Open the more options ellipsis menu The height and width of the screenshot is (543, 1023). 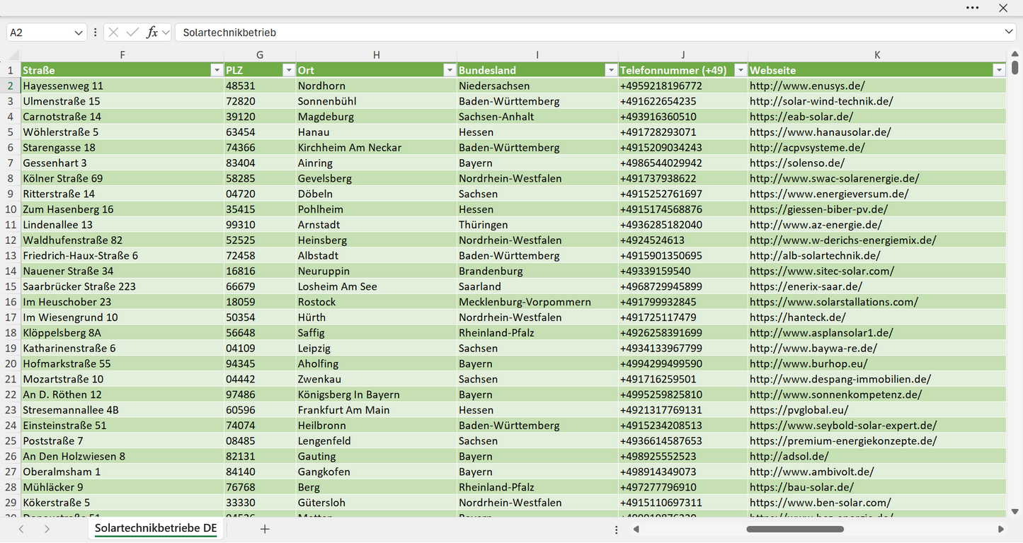(973, 8)
